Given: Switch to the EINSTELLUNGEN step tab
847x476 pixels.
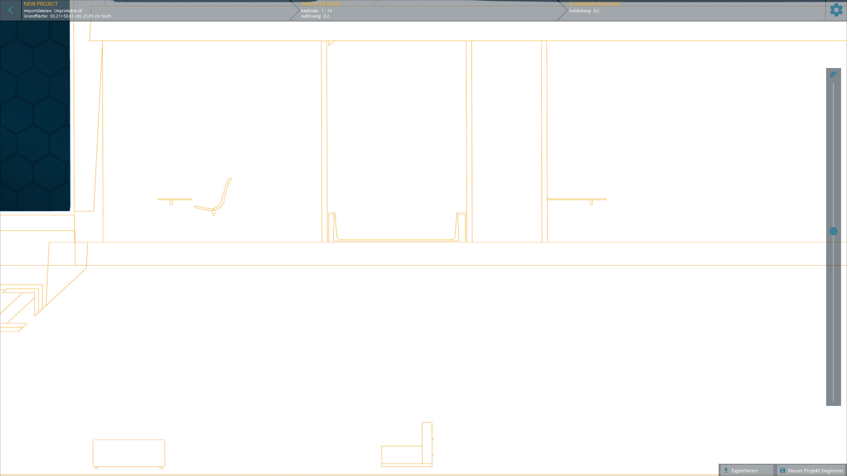Looking at the screenshot, I should [x=321, y=4].
